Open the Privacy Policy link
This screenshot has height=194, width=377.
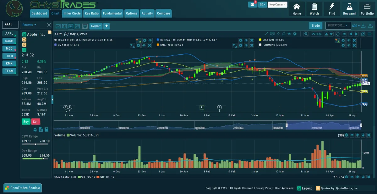[264, 188]
